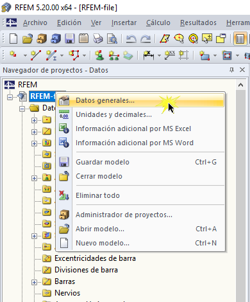
Task: Toggle the table display button
Action: click(x=240, y=39)
